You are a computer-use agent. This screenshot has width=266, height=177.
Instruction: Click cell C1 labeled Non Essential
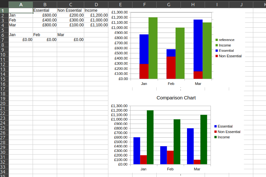coord(70,10)
